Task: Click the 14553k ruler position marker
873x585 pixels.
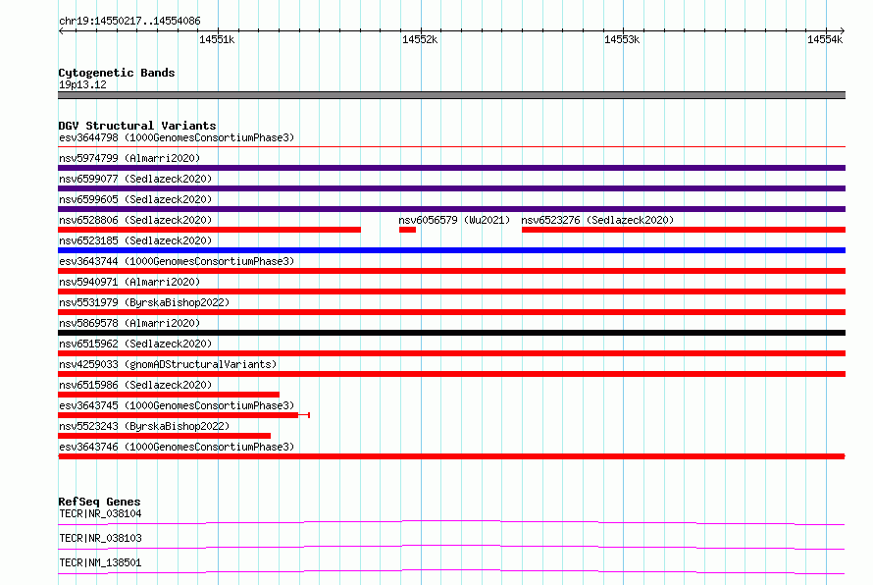Action: [622, 39]
